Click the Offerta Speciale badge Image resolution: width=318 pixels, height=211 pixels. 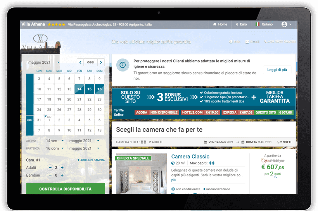133,158
